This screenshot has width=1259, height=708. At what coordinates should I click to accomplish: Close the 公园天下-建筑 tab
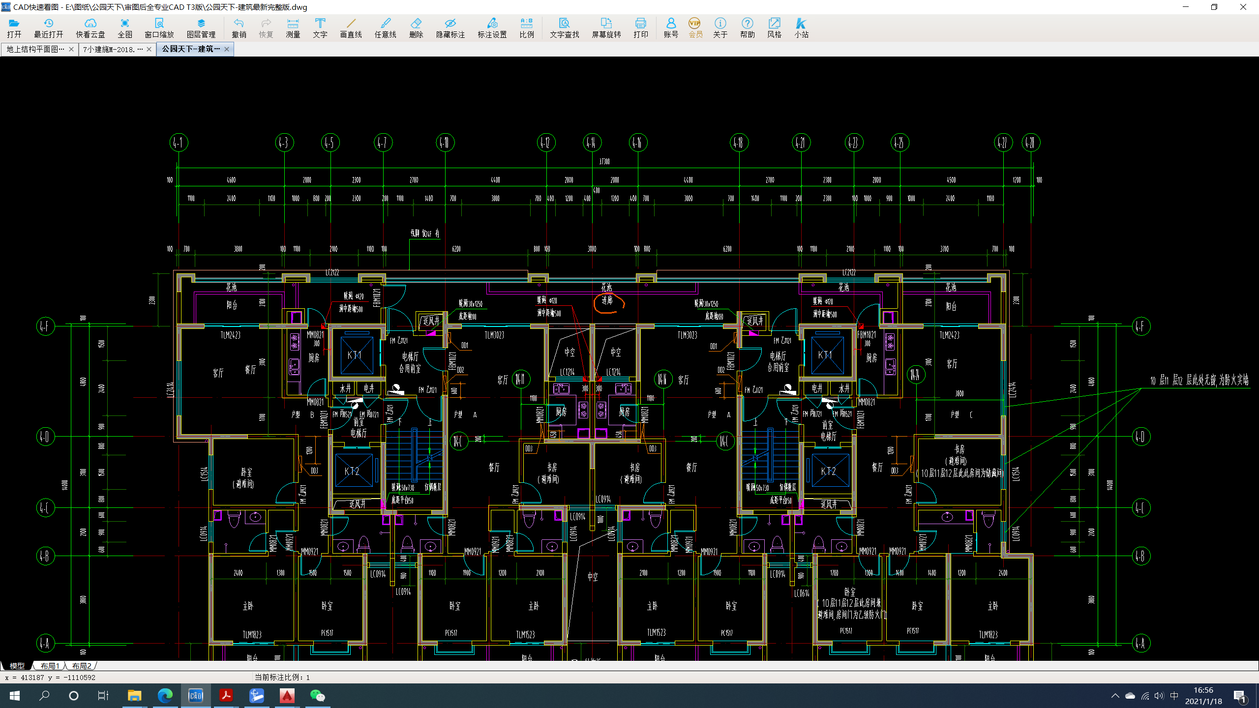(227, 49)
